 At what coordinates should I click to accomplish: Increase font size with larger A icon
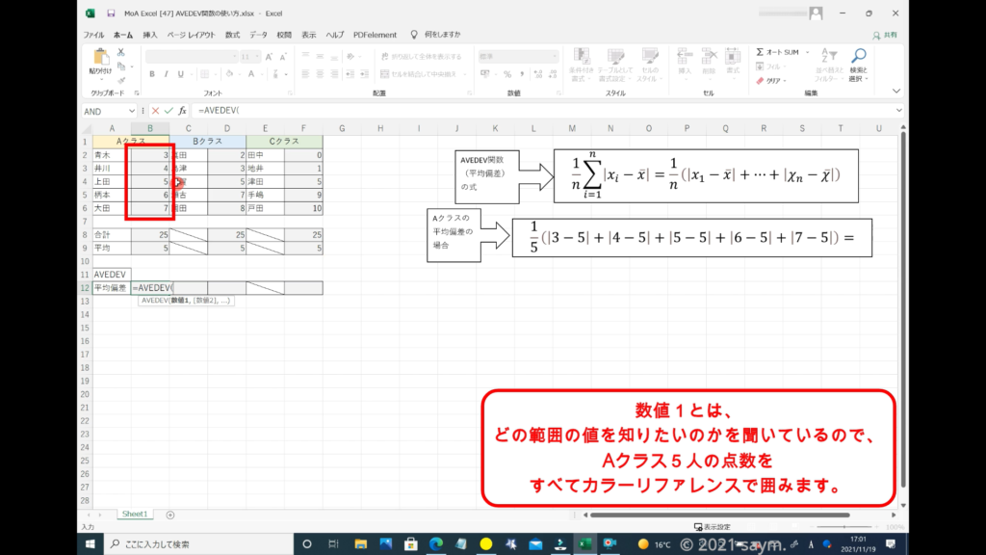tap(270, 57)
